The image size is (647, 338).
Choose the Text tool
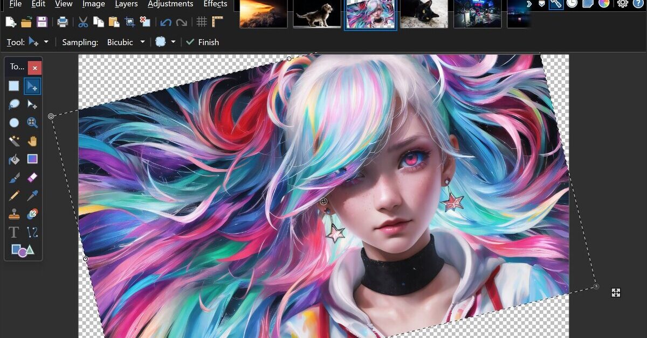tap(14, 233)
